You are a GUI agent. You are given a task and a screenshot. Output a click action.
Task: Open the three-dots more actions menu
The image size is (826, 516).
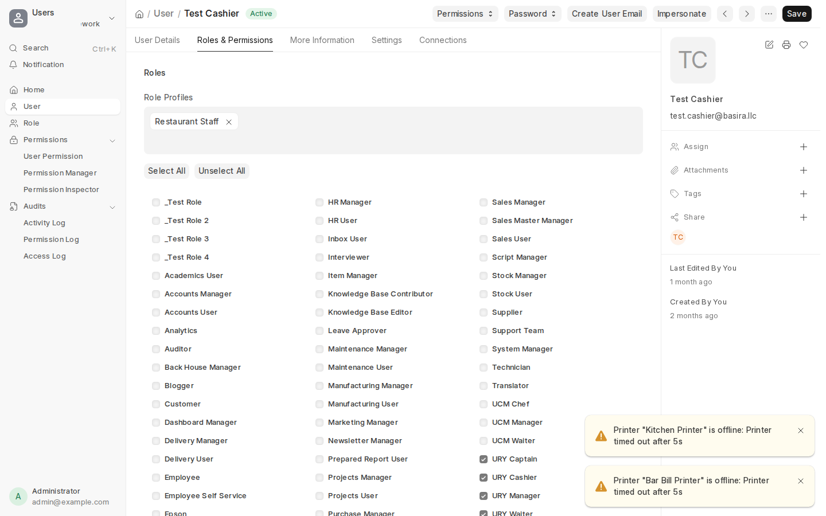[769, 14]
